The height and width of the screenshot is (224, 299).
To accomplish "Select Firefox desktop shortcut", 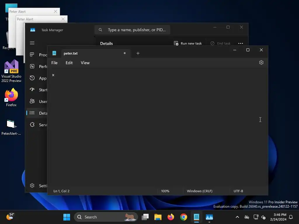I will (x=11, y=97).
